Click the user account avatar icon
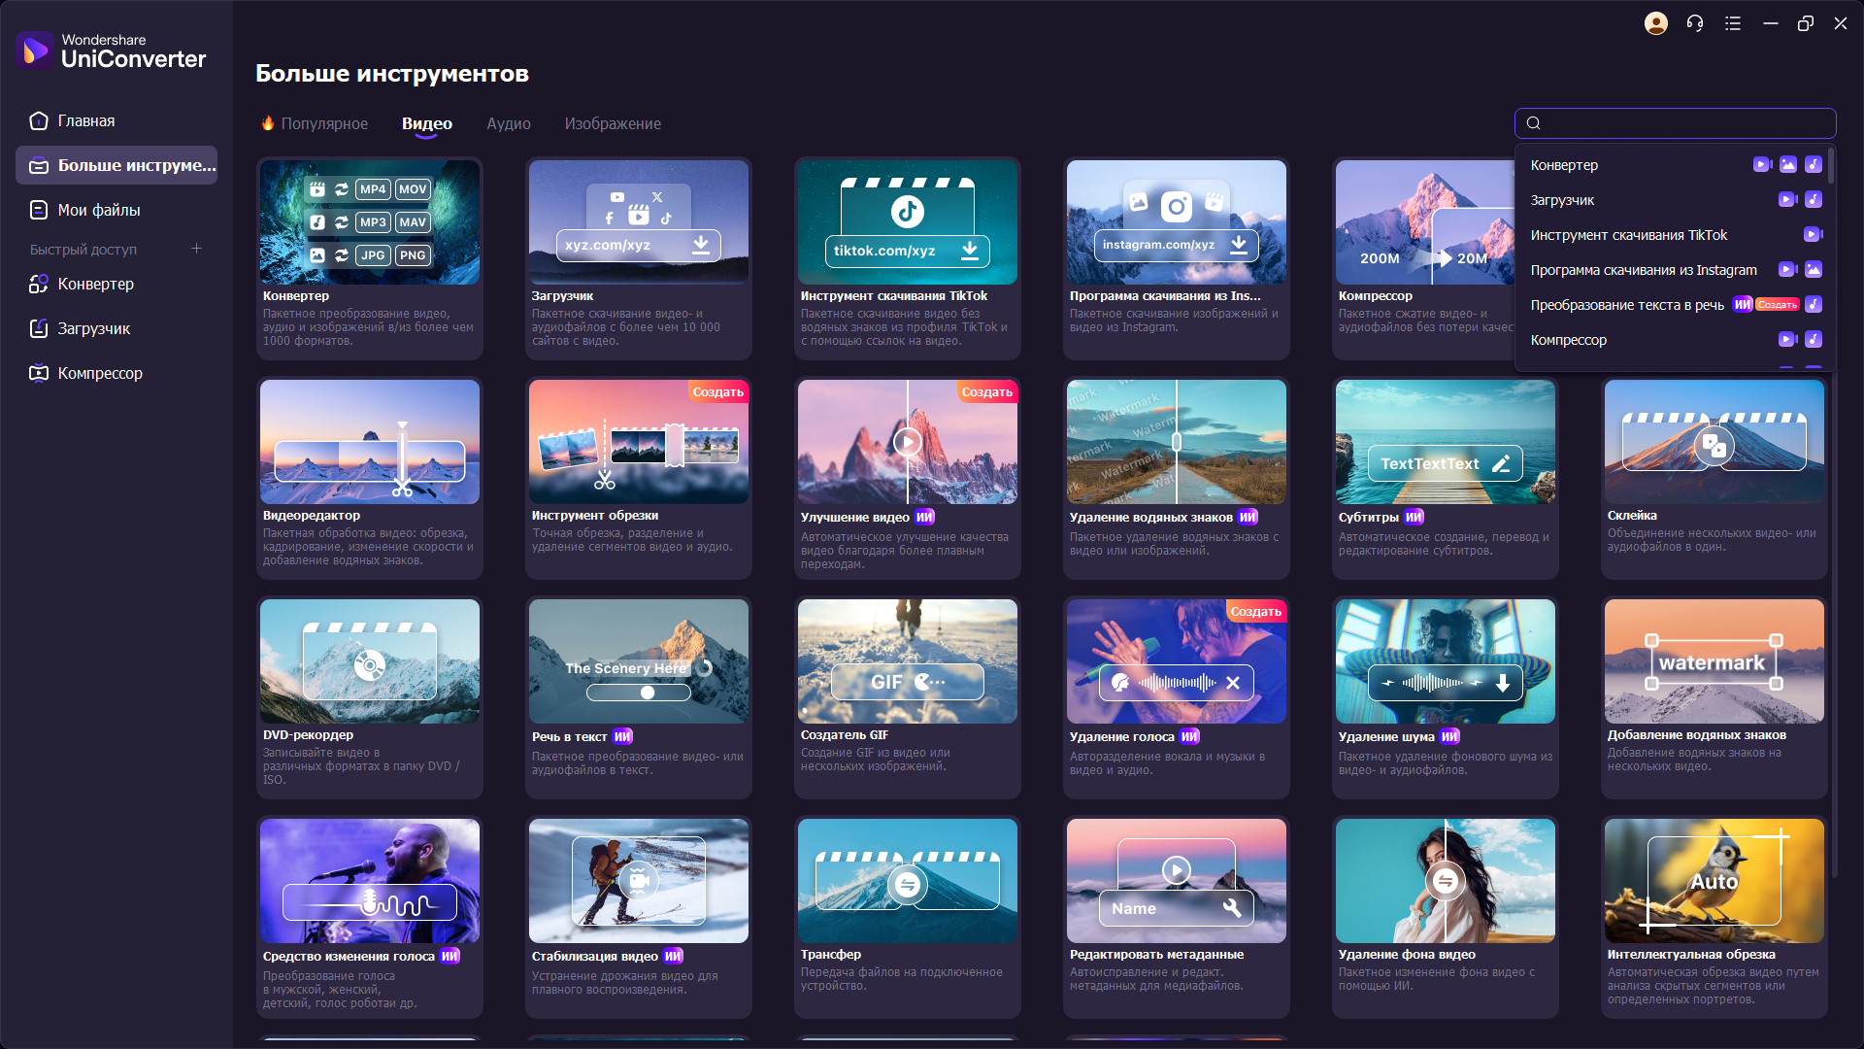 [1655, 23]
